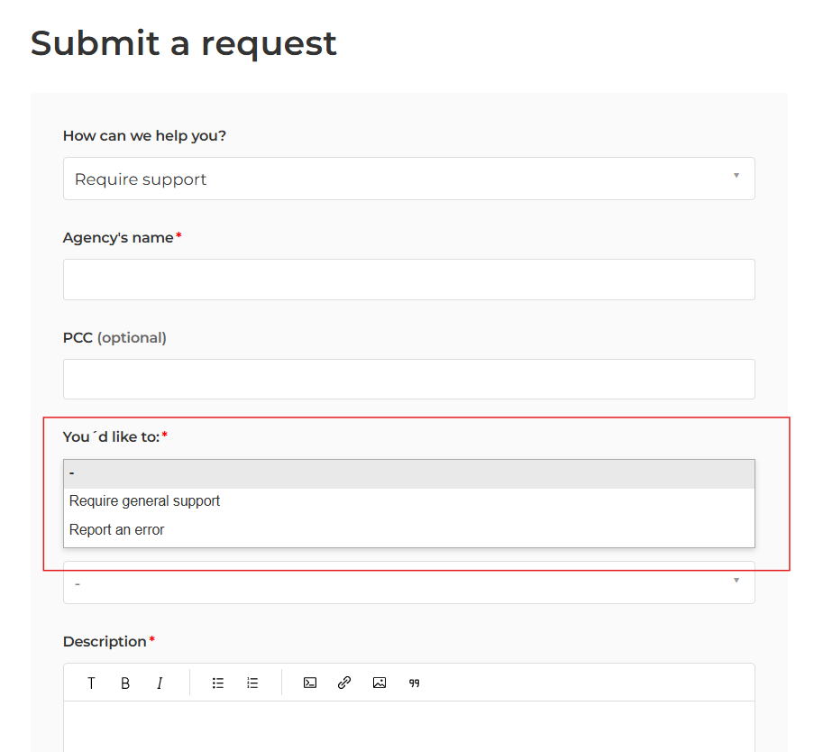Screen dimensions: 814x752
Task: Toggle bold formatting in Description editor
Action: pyautogui.click(x=125, y=683)
